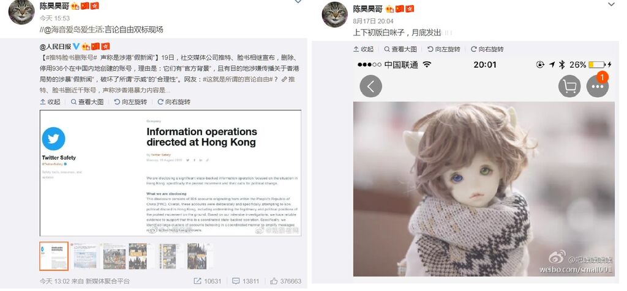The image size is (627, 291).
Task: Rotate the doll image right (向右旋转)
Action: point(487,49)
